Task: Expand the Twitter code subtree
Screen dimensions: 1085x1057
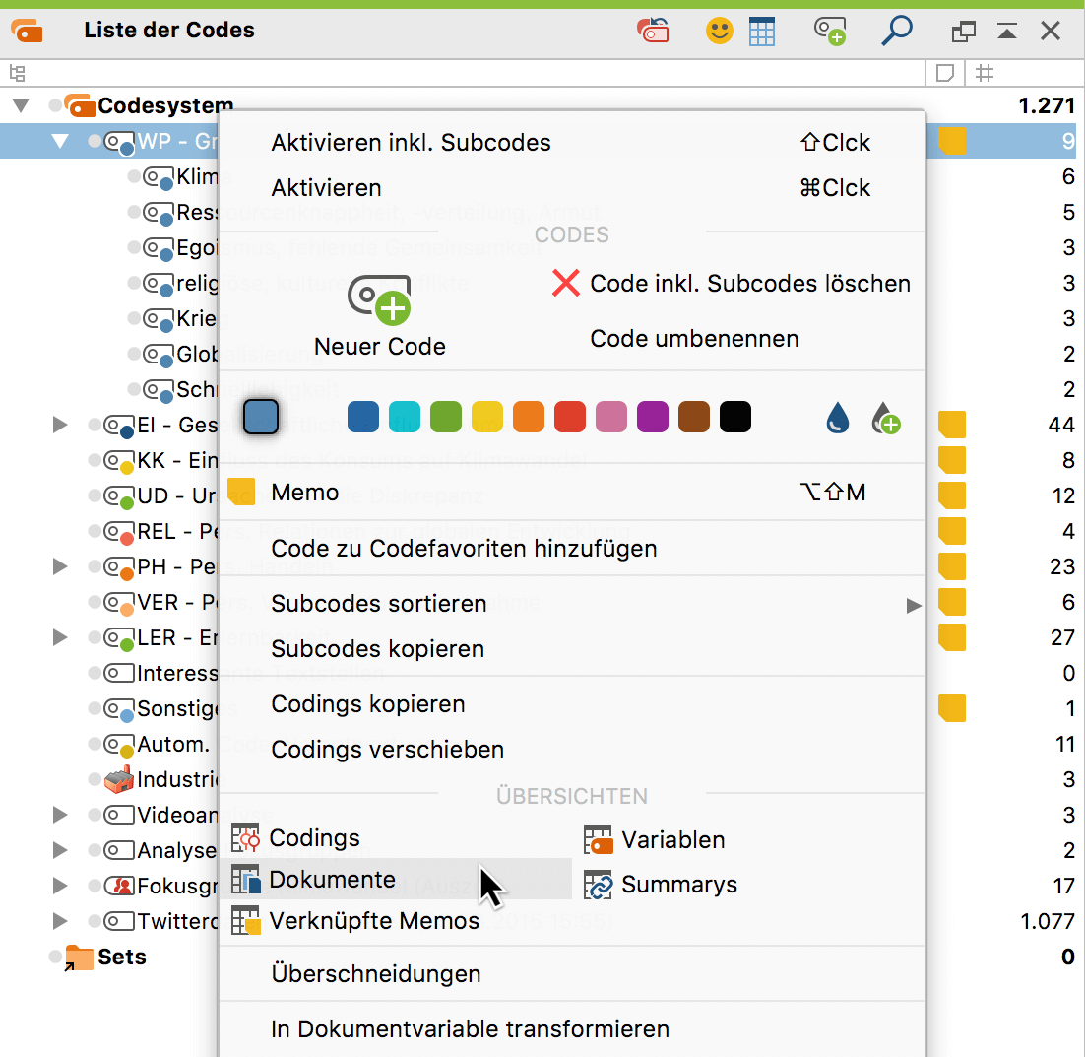Action: (x=60, y=921)
